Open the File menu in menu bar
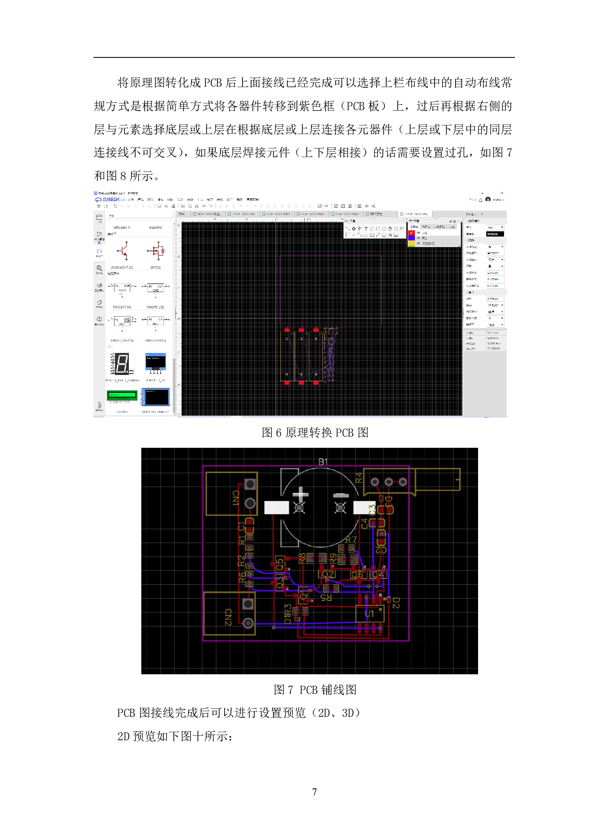Screen dimensions: 594x840 (131, 199)
